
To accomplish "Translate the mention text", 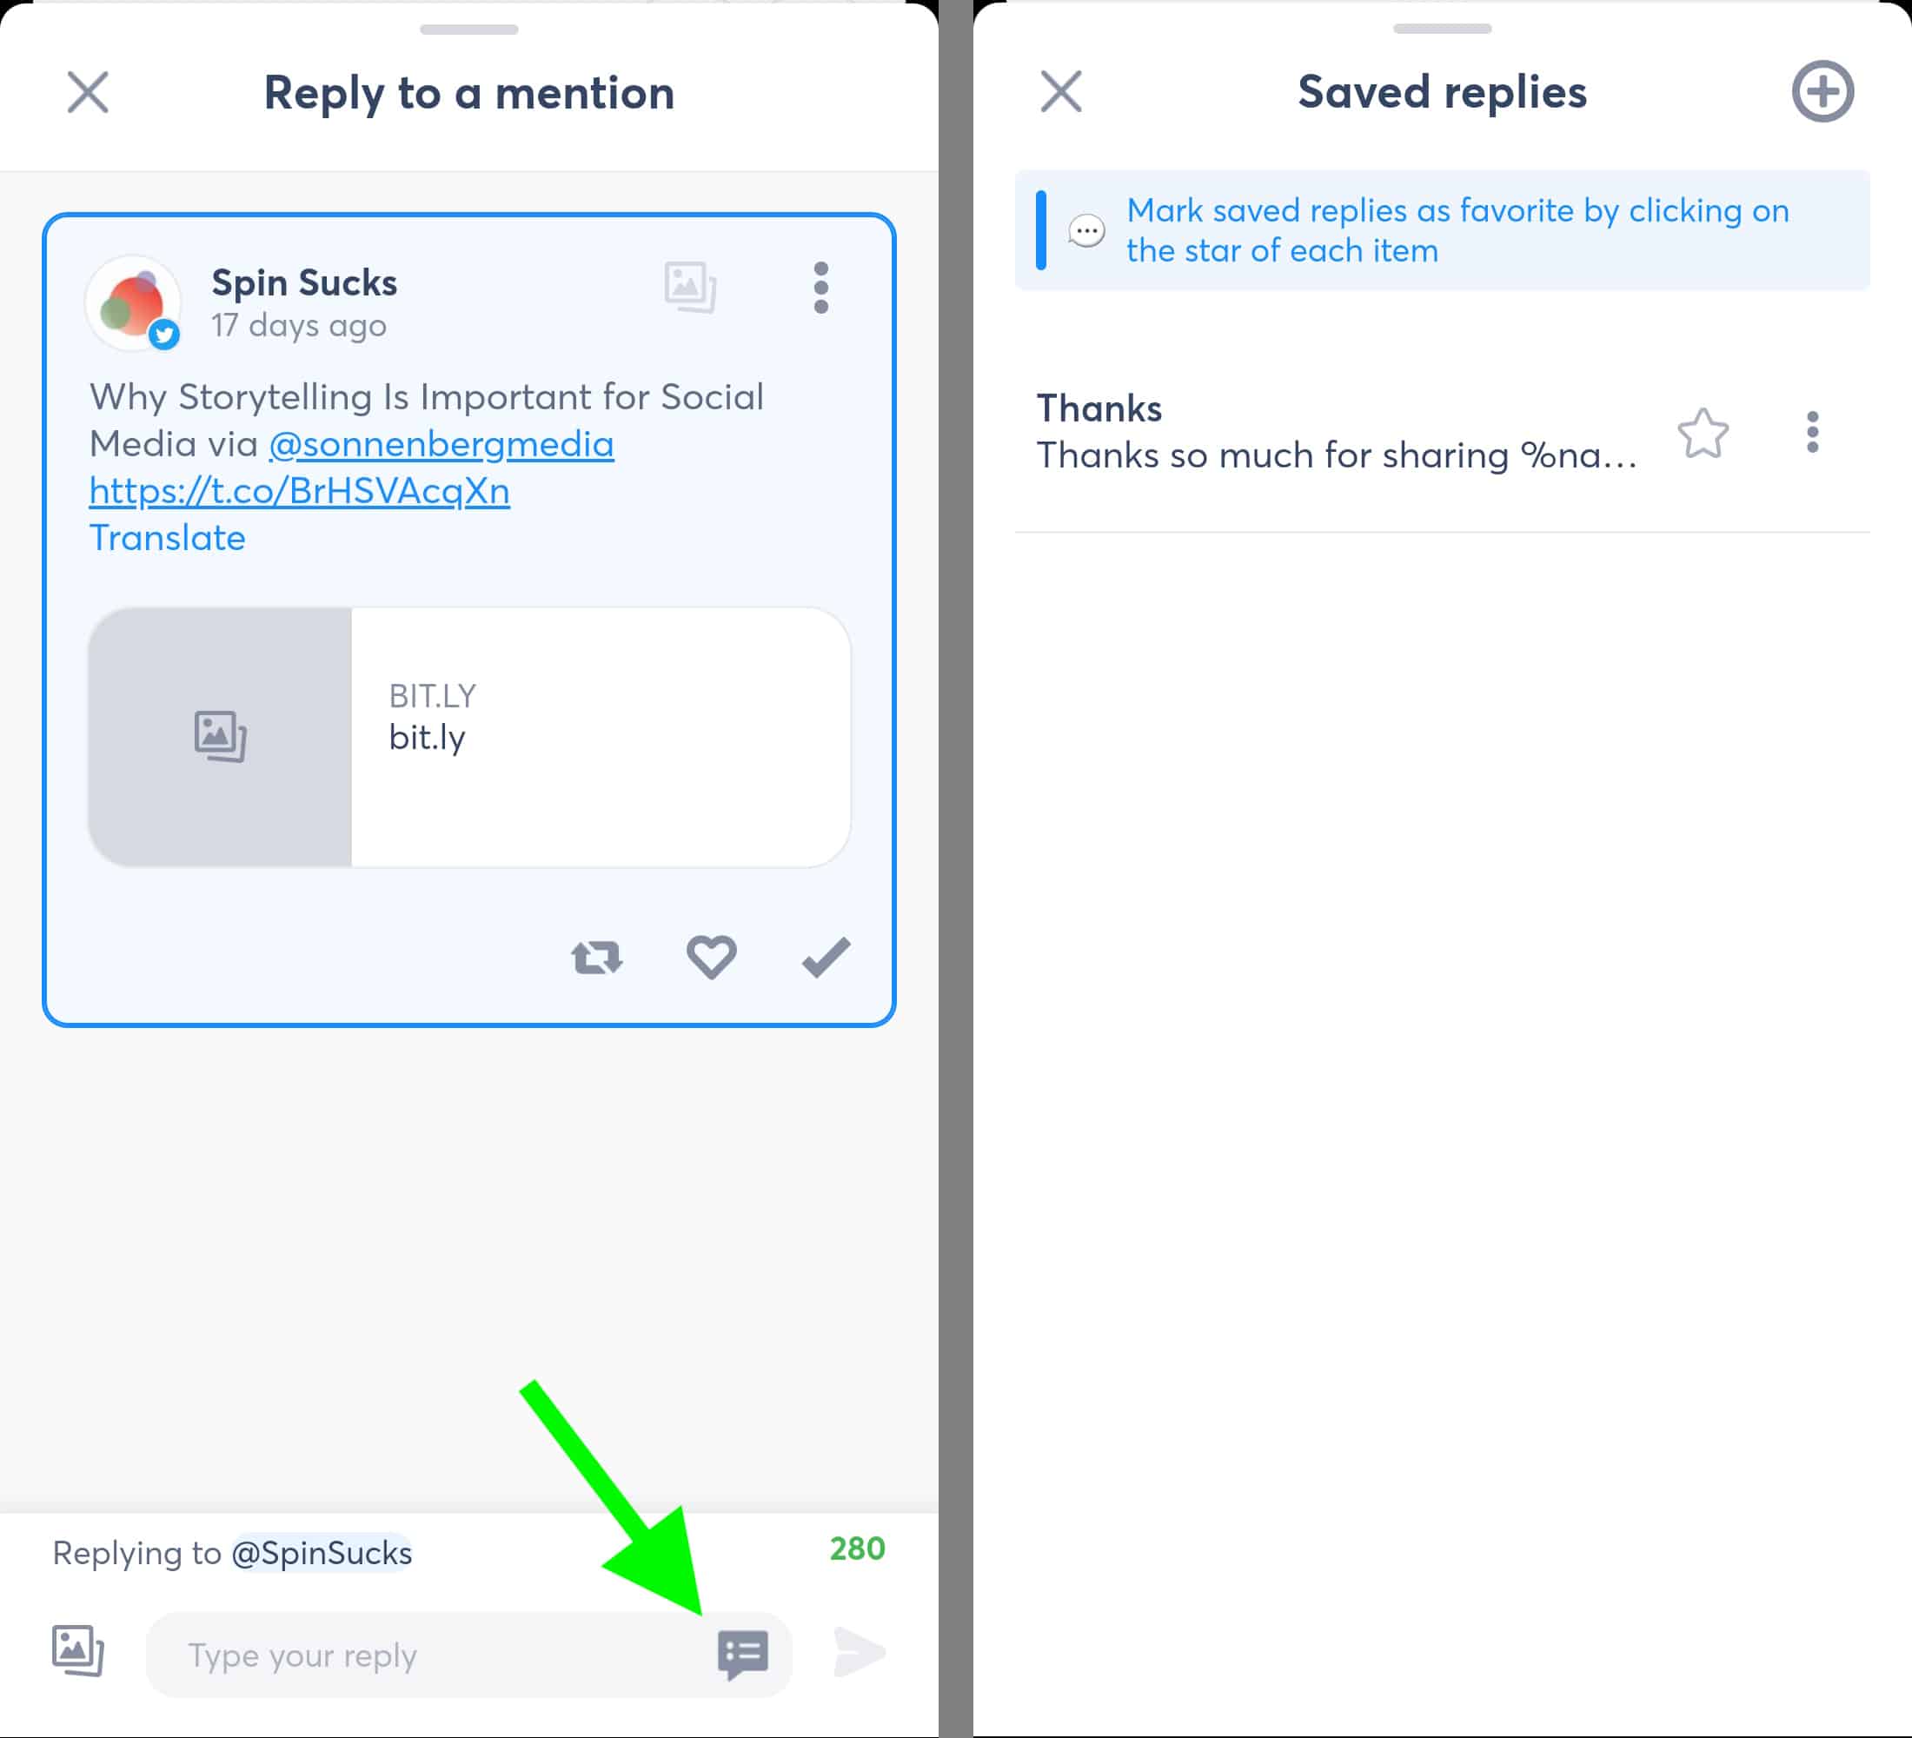I will coord(168,538).
